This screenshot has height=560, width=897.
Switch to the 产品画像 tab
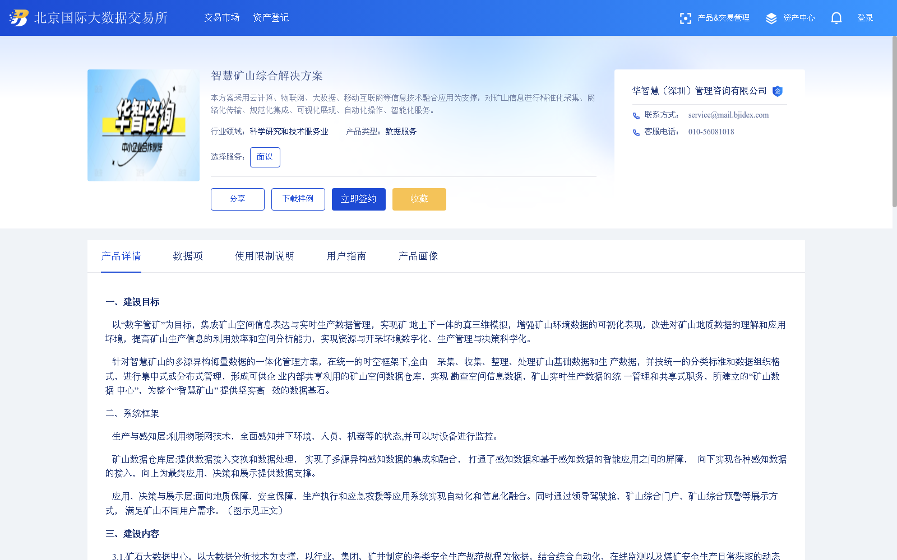tap(418, 256)
